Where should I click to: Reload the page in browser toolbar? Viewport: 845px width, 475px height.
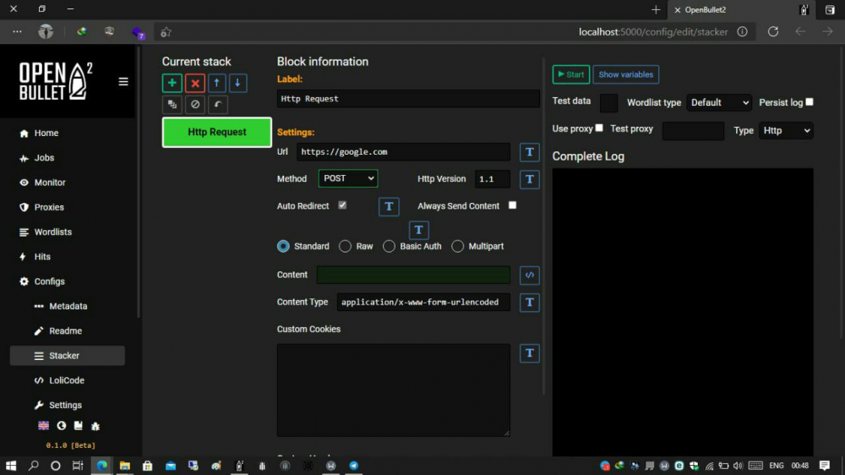(773, 32)
